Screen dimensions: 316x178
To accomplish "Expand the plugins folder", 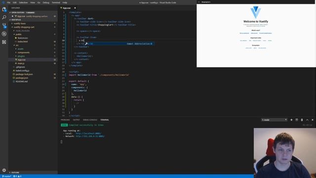I will (x=21, y=56).
